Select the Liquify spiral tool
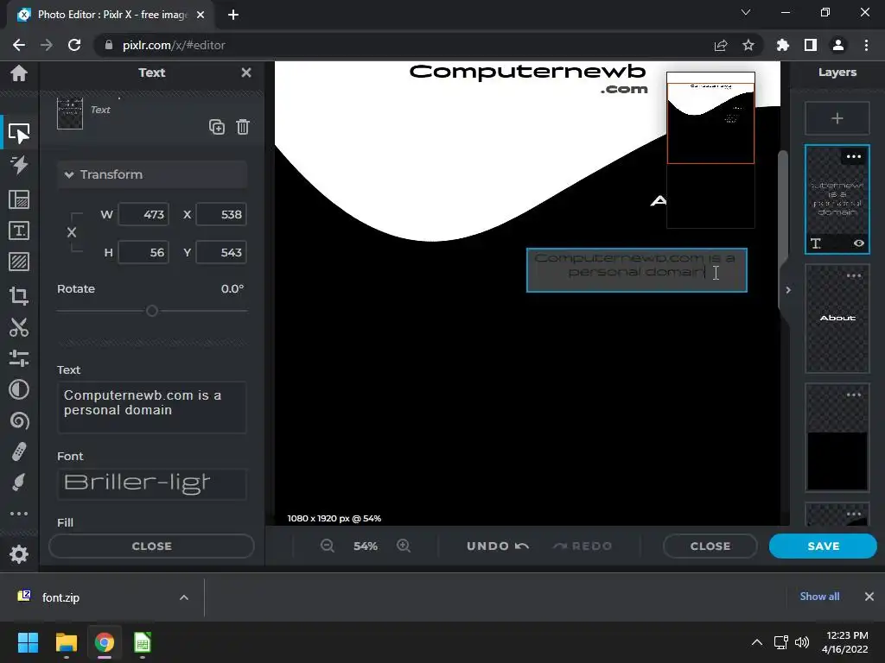Viewport: 885px width, 663px height. (19, 420)
